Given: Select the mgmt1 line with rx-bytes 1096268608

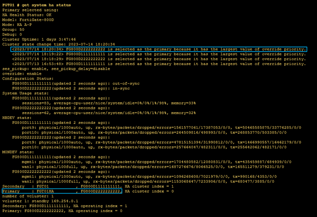Looking at the screenshot, I should coord(149,177).
